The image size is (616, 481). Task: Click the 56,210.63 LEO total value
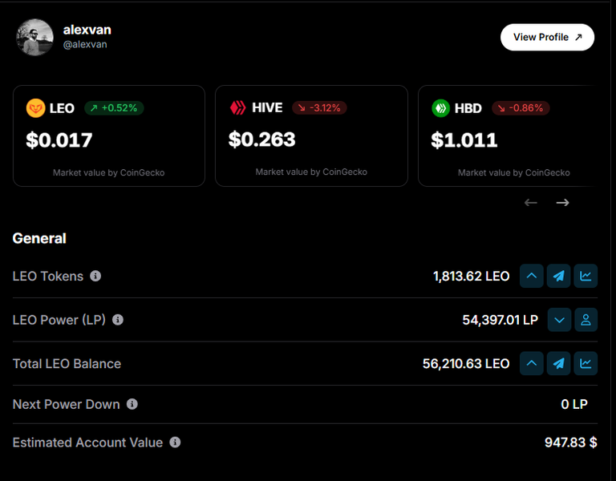(x=466, y=364)
